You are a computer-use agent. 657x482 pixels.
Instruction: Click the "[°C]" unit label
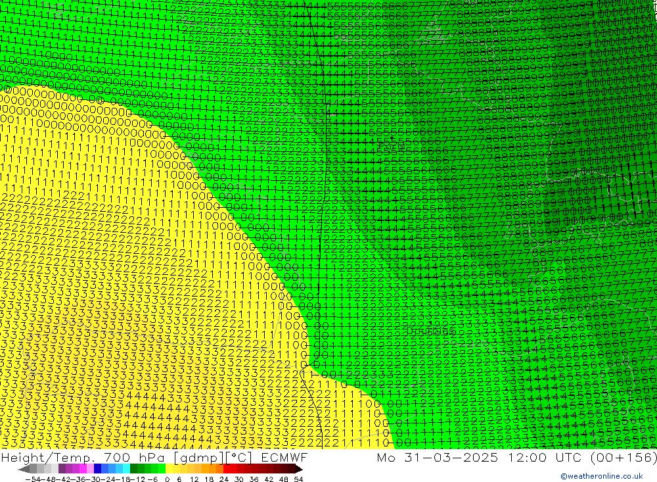[239, 458]
